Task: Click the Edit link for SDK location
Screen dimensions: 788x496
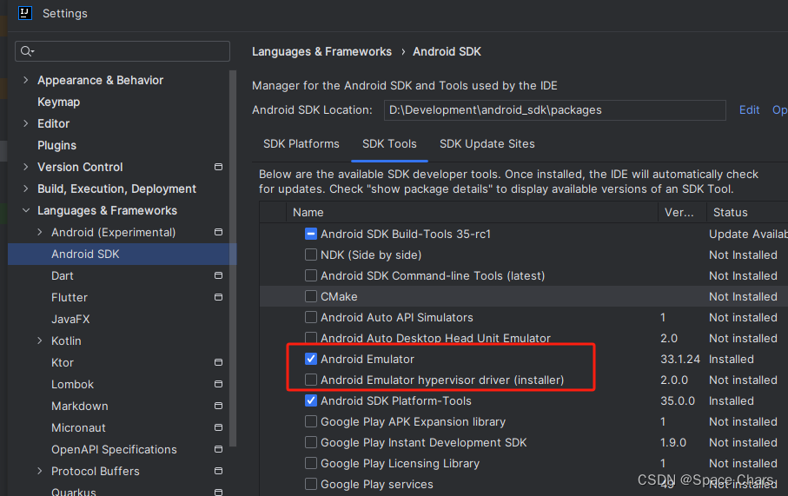Action: tap(749, 110)
